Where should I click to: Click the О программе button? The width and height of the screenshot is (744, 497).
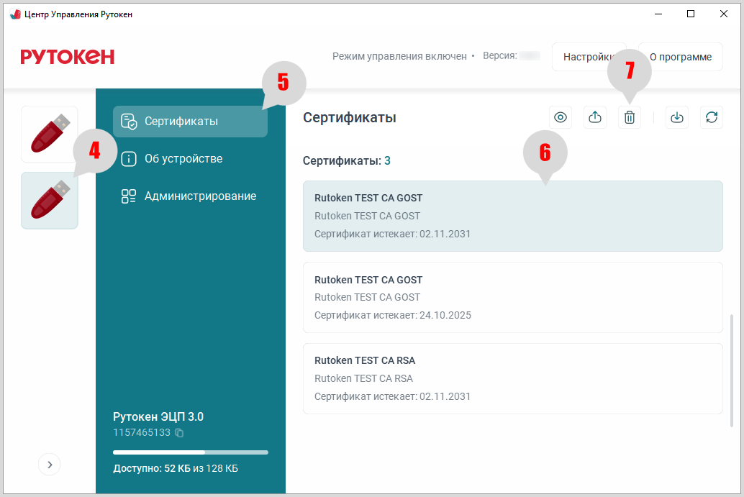(x=680, y=57)
